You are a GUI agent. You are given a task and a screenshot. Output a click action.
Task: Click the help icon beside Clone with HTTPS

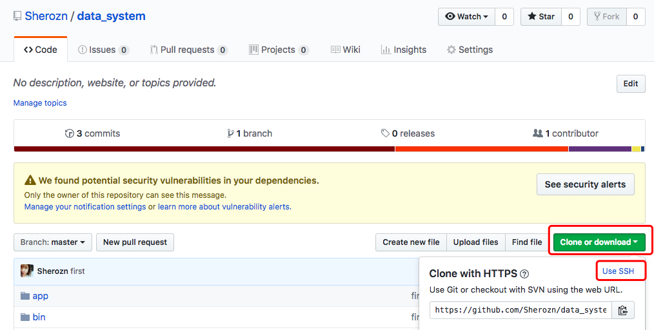coord(525,274)
